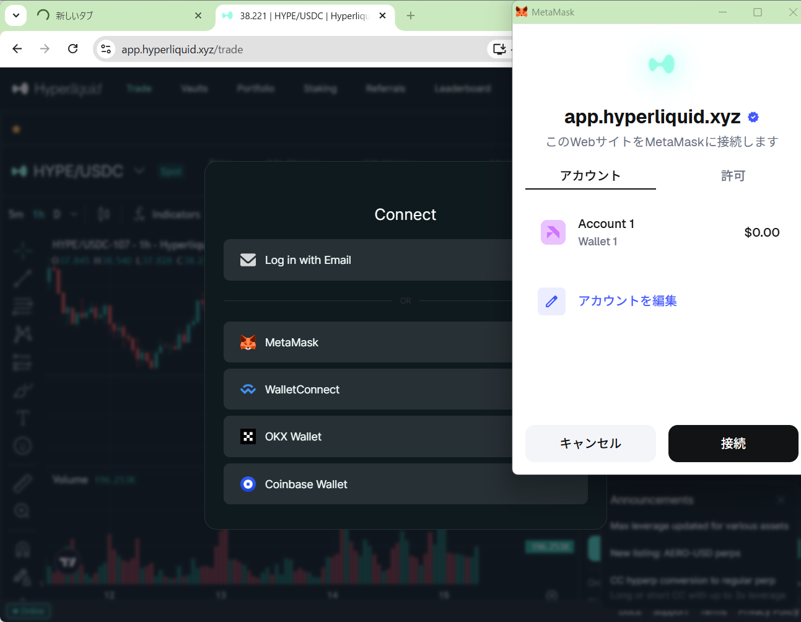Viewport: 801px width, 622px height.
Task: Reload the Hyperliquid page
Action: coord(72,49)
